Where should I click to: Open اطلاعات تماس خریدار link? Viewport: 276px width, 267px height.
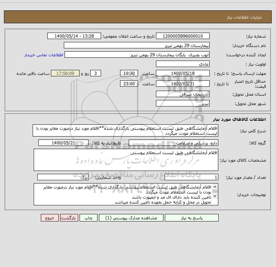44,55
